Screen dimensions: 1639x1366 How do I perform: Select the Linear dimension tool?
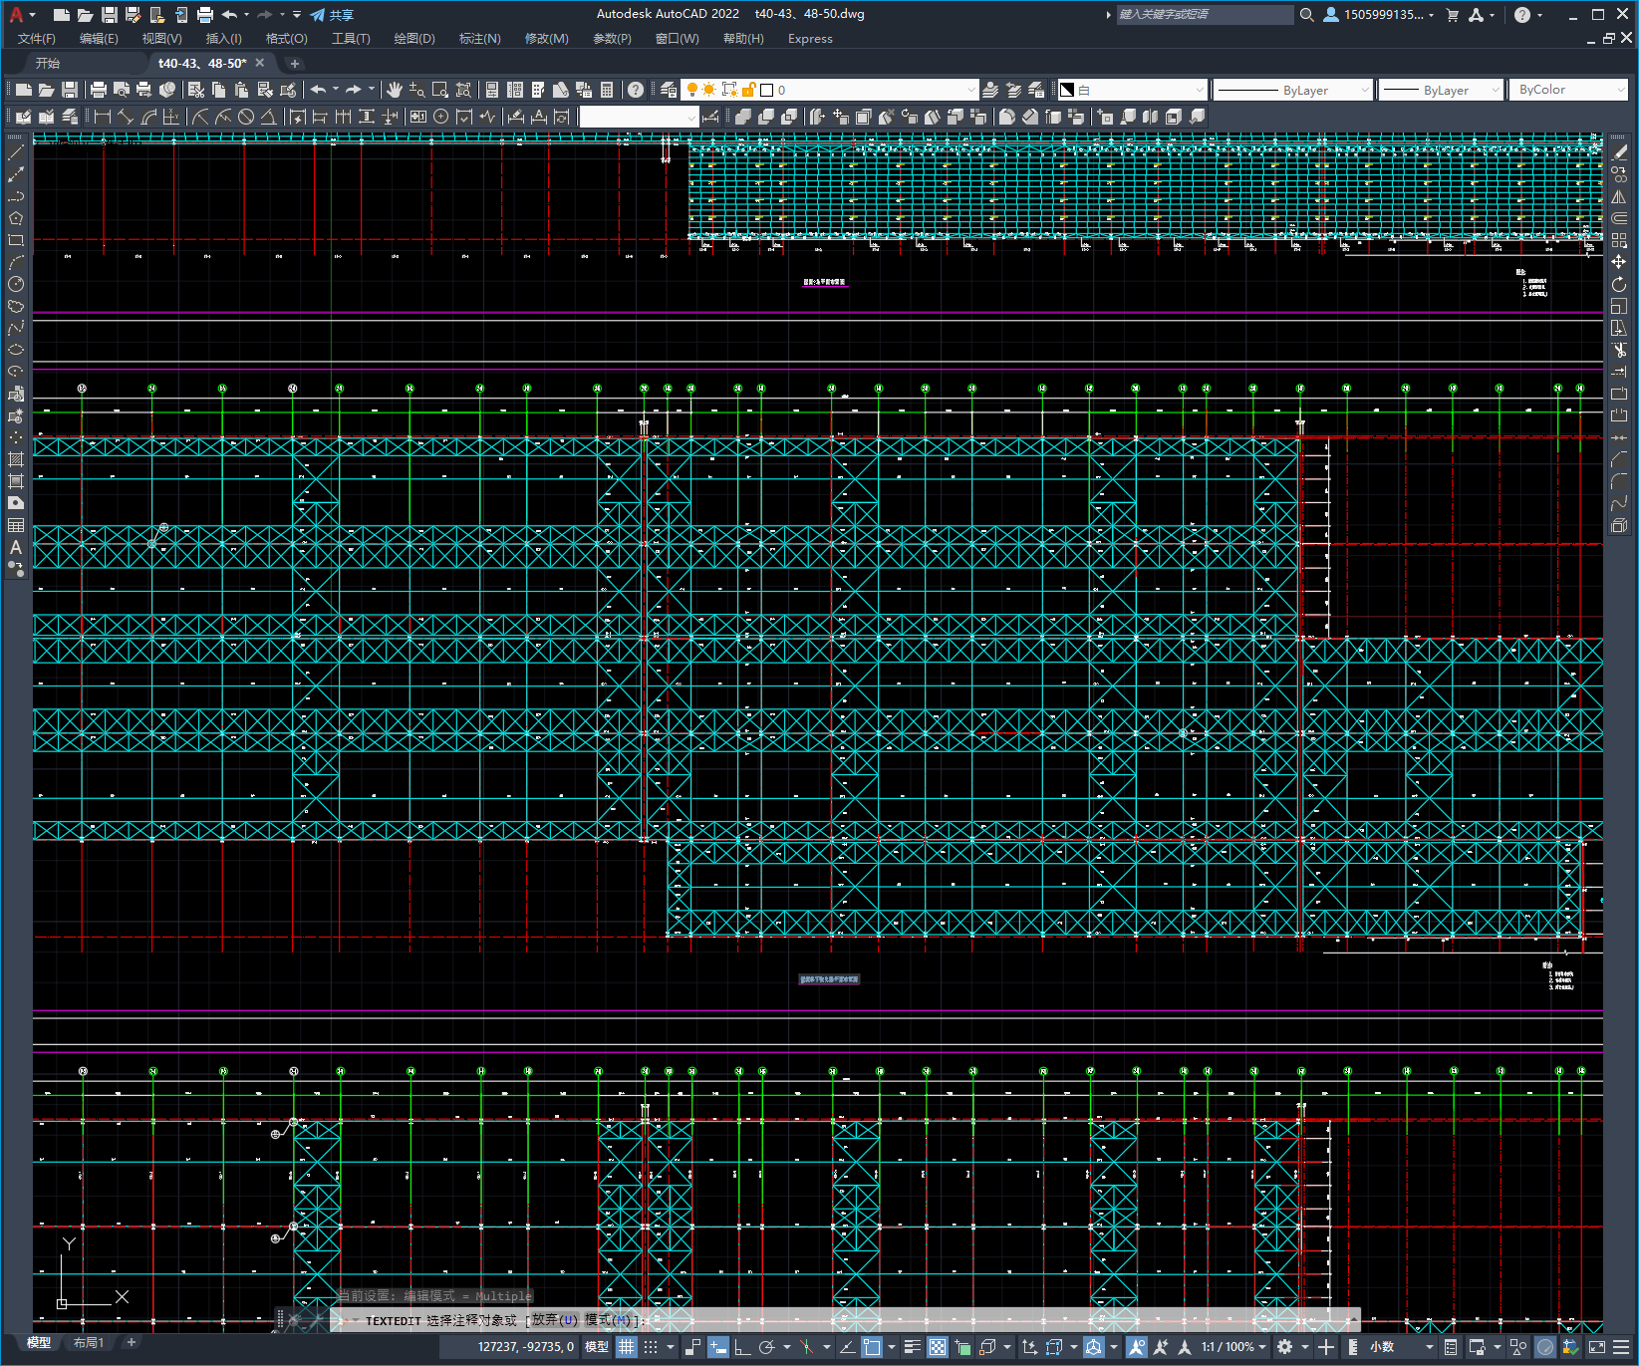[103, 117]
